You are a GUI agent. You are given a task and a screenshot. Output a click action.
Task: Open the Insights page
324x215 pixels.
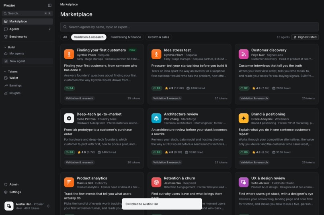(x=27, y=93)
